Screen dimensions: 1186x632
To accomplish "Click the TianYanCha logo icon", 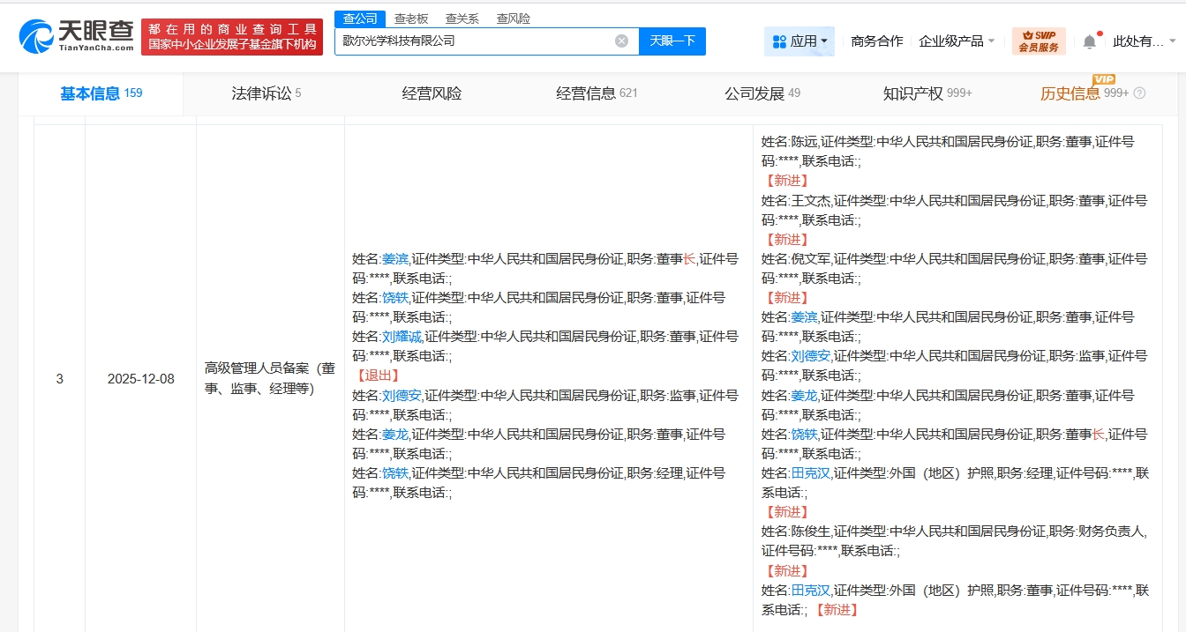I will (x=36, y=36).
